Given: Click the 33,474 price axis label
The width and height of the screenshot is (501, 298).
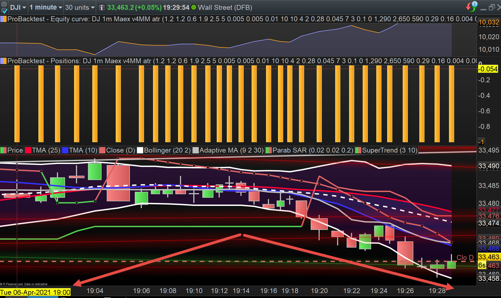Looking at the screenshot, I should tap(489, 223).
